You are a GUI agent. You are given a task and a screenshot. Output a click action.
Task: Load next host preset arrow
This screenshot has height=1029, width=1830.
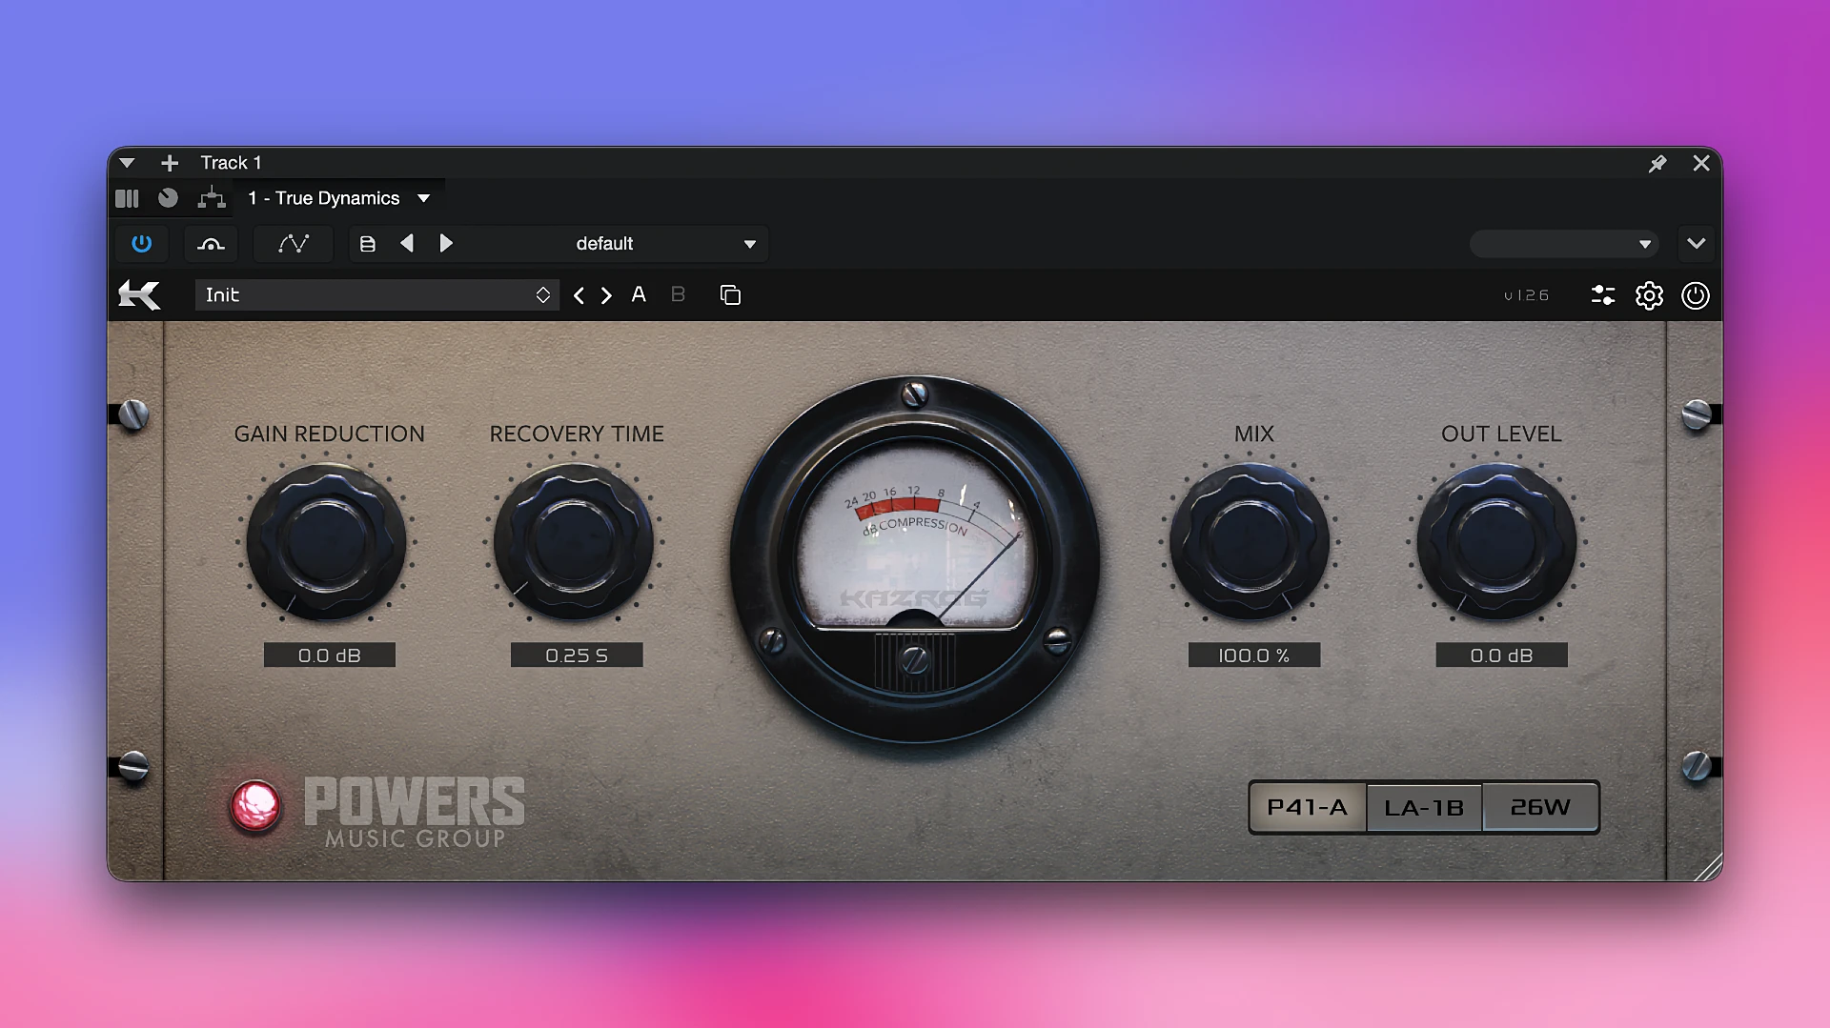click(445, 244)
